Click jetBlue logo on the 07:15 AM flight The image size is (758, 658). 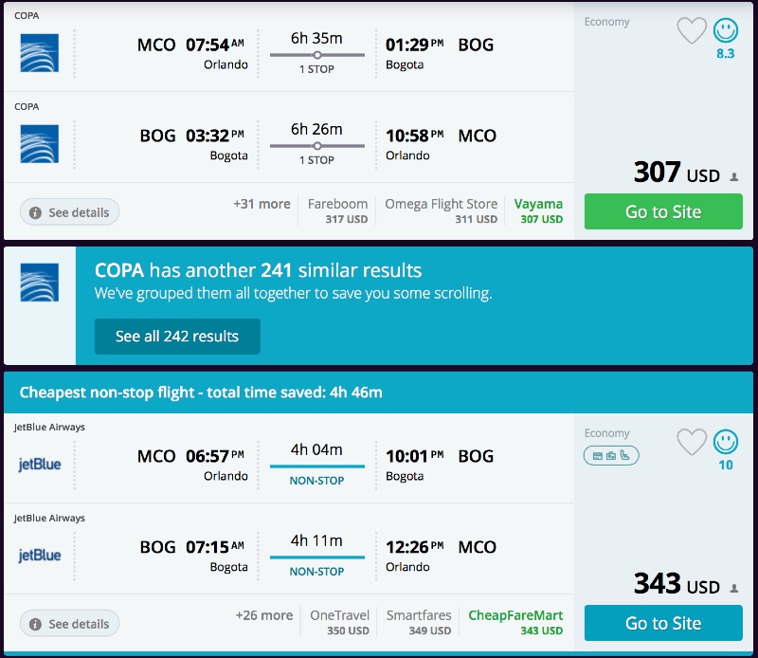pos(39,556)
